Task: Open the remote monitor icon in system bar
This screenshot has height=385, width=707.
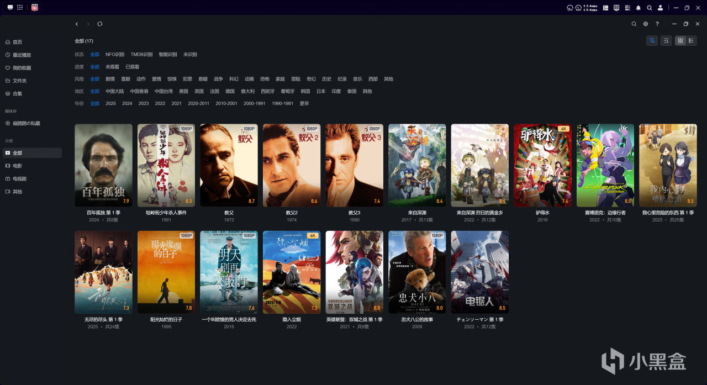Action: tap(616, 8)
